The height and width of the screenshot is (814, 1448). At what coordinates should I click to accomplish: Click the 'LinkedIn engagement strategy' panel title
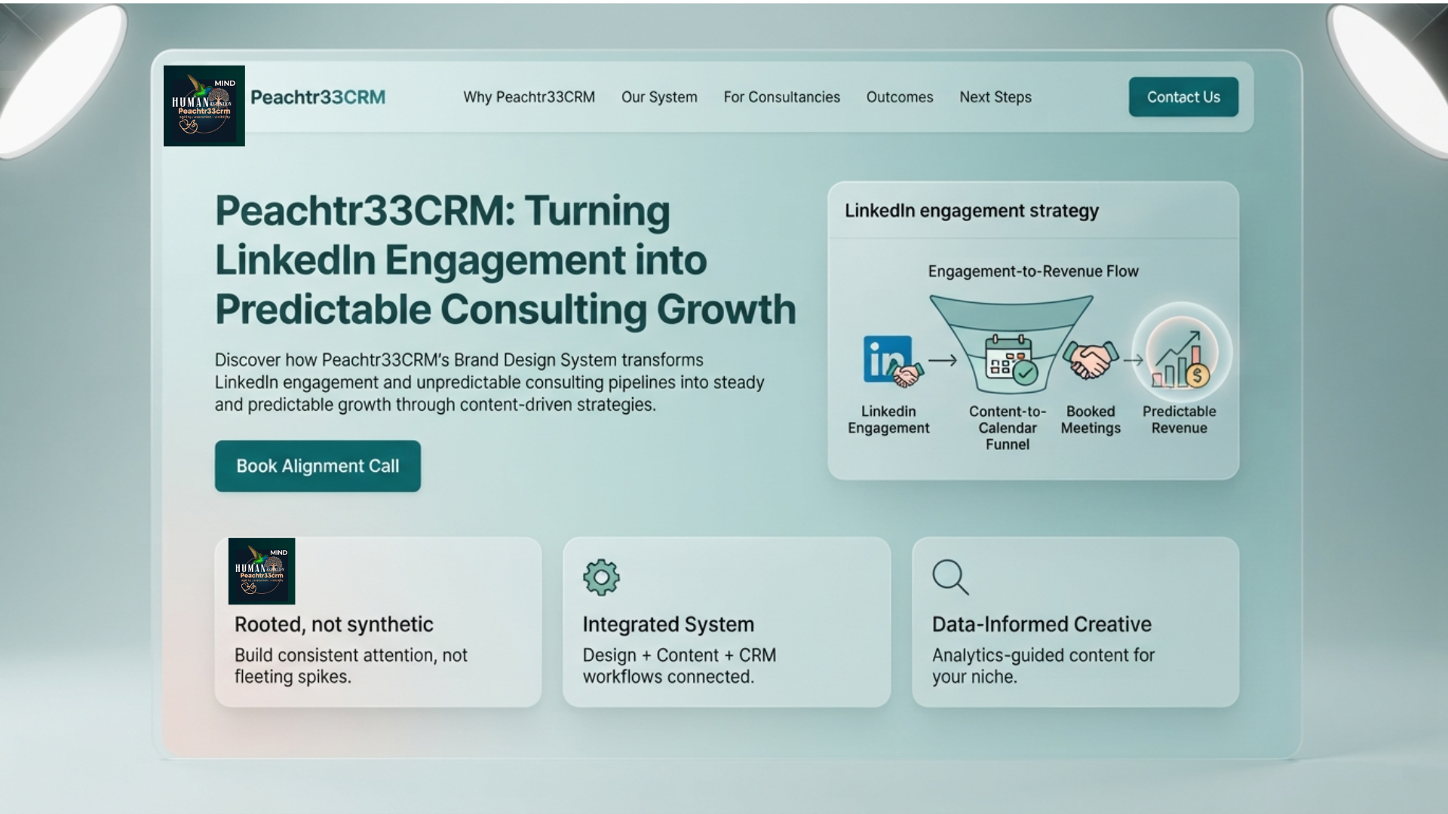click(971, 211)
